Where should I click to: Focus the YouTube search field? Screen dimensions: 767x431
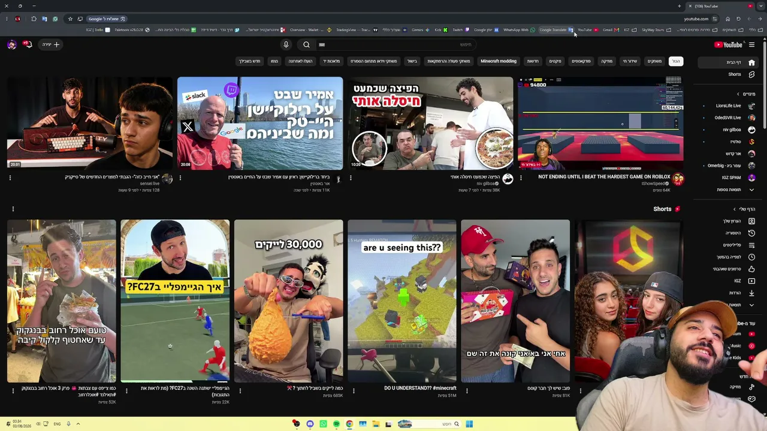[x=395, y=44]
